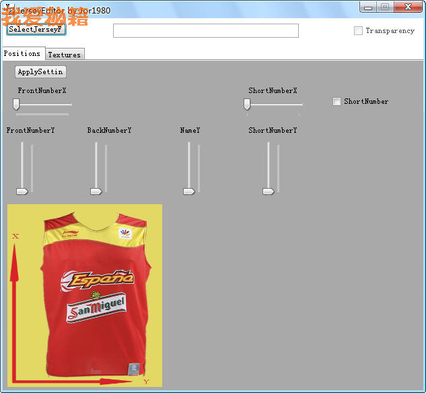426x393 pixels.
Task: Click the BackNumberY vertical slider thumb
Action: click(96, 191)
